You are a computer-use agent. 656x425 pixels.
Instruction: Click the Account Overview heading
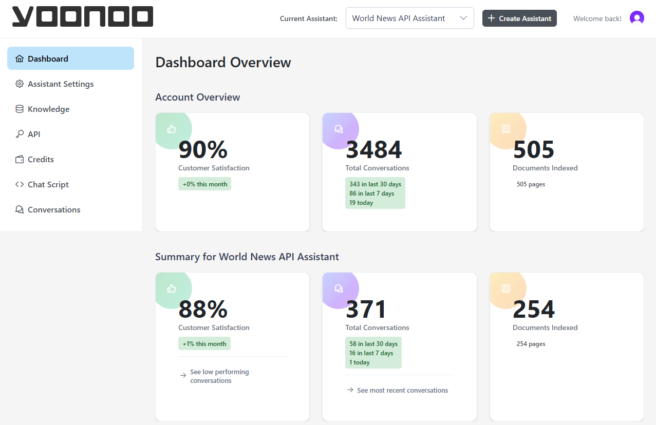198,97
